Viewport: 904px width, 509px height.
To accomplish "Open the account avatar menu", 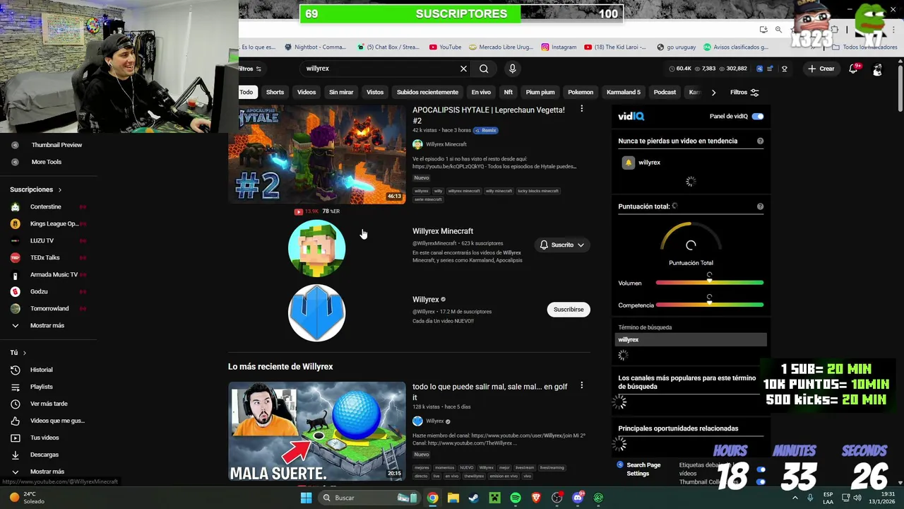I will [877, 69].
